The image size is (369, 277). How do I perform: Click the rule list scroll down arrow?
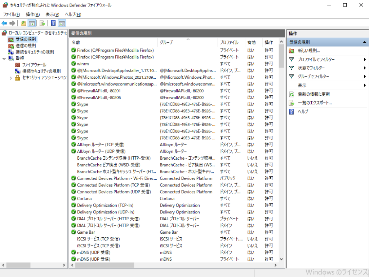point(281,259)
